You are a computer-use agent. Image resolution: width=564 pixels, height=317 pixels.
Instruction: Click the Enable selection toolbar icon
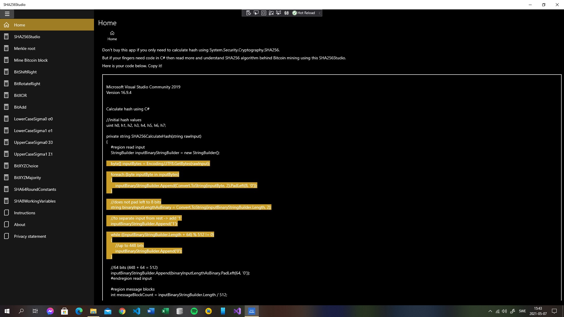(256, 13)
